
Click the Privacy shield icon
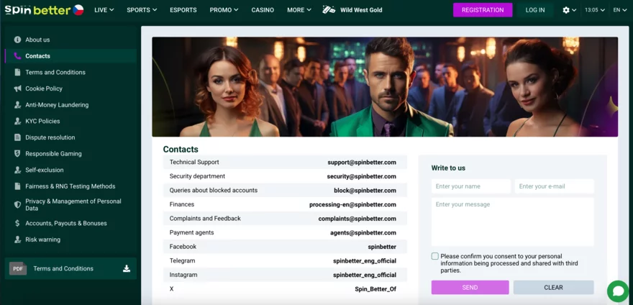[17, 205]
